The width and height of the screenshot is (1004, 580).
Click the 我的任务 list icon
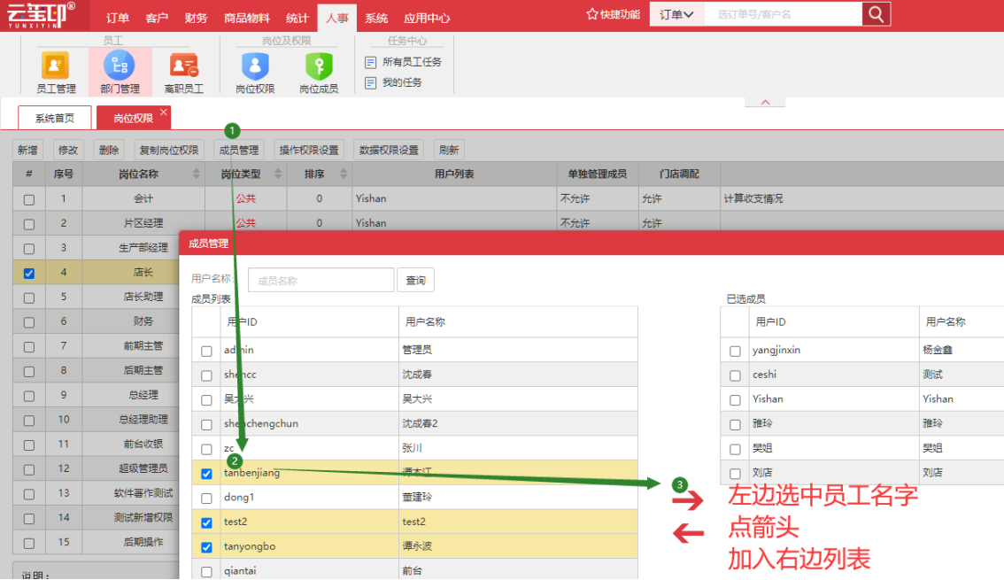click(x=370, y=83)
